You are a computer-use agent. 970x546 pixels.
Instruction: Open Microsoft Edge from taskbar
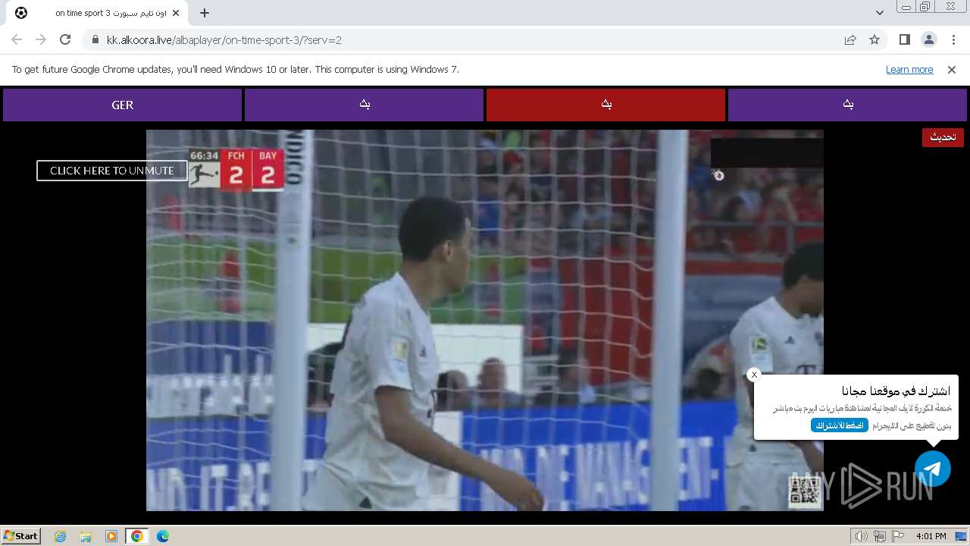tap(163, 536)
